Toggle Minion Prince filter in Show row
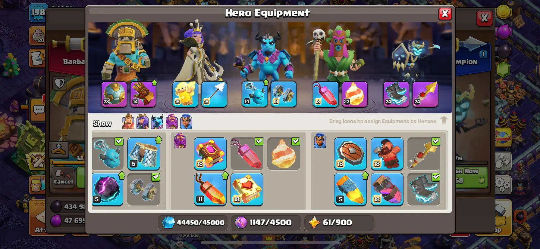Screen dimensions: 540x249 coord(157,121)
